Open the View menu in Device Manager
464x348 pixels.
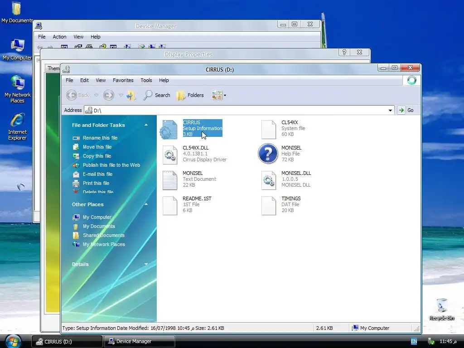coord(78,37)
